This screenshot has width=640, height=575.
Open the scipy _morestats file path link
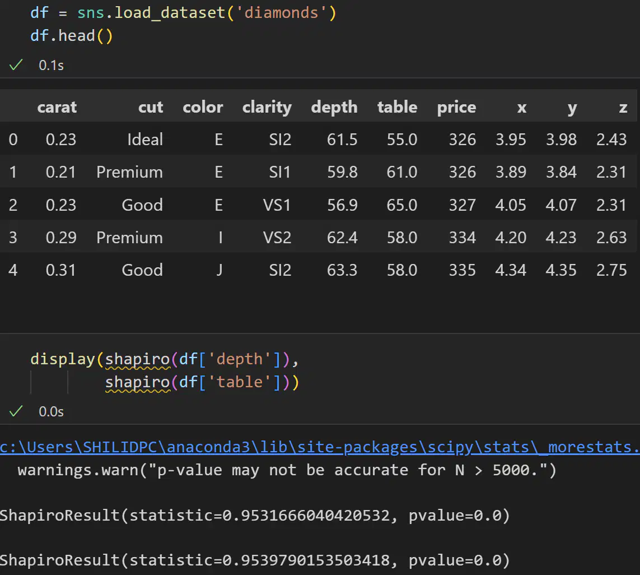[x=320, y=447]
